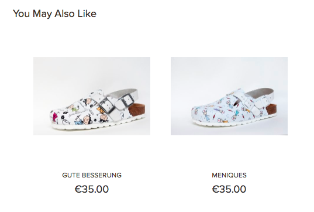Select the €35.00 price under Gute Besserung

pyautogui.click(x=92, y=189)
